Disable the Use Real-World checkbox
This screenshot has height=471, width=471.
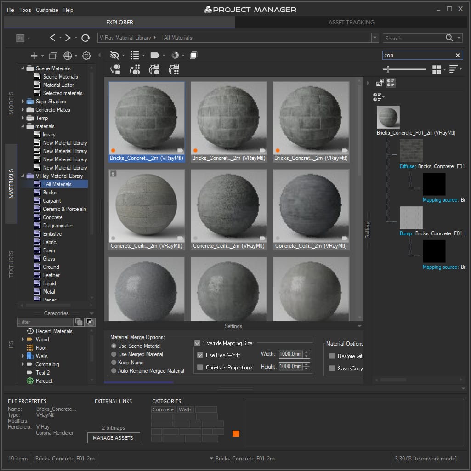pyautogui.click(x=199, y=354)
